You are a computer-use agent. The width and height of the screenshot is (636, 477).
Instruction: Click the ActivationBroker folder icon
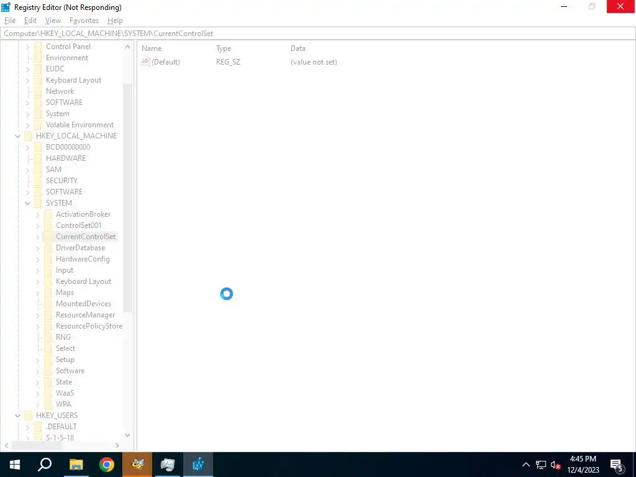48,214
